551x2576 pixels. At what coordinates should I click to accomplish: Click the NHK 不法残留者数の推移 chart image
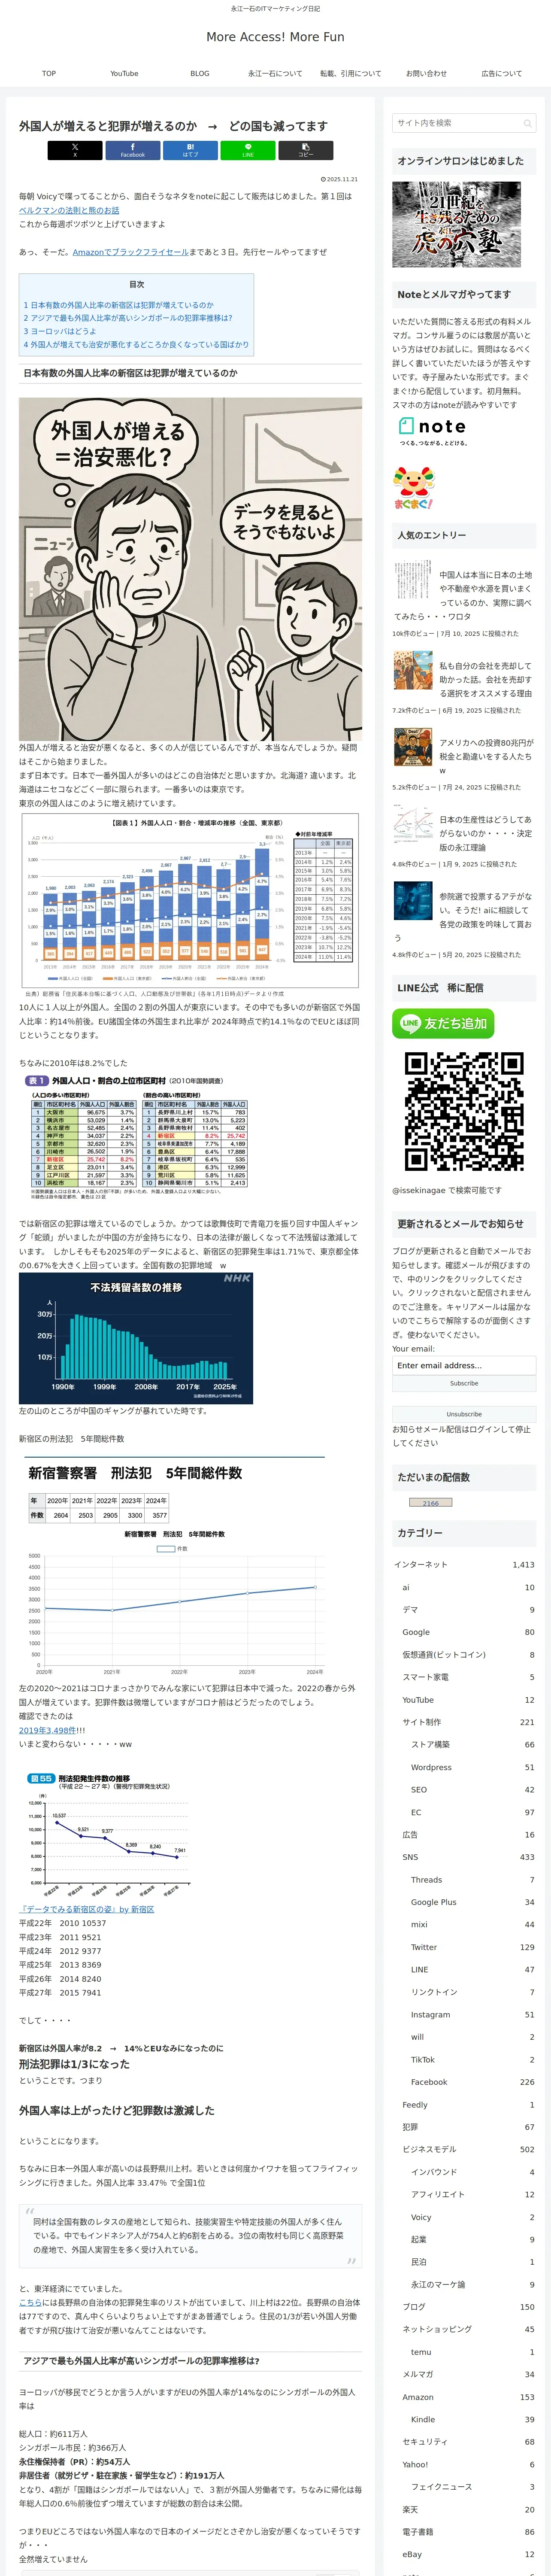136,1338
